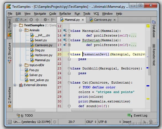The image size is (162, 129).
Task: Open the Project view type dropdown
Action: pos(21,20)
